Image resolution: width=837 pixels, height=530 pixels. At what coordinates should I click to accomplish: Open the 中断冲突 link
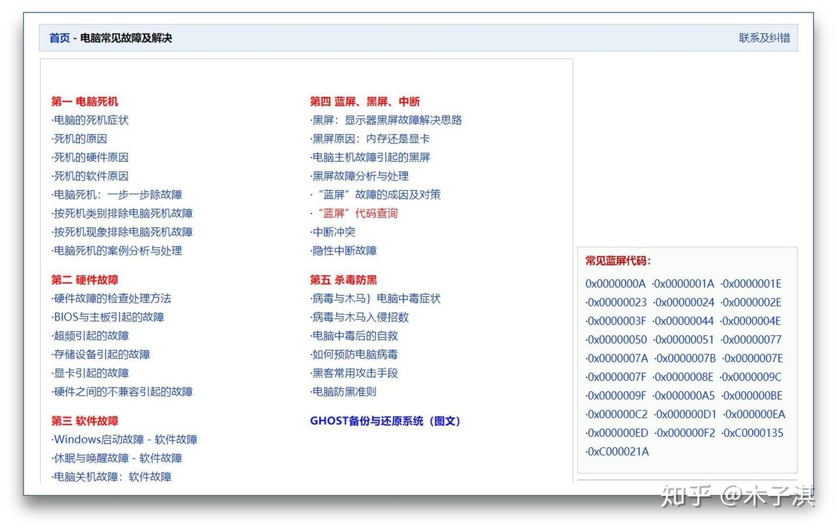pos(334,232)
